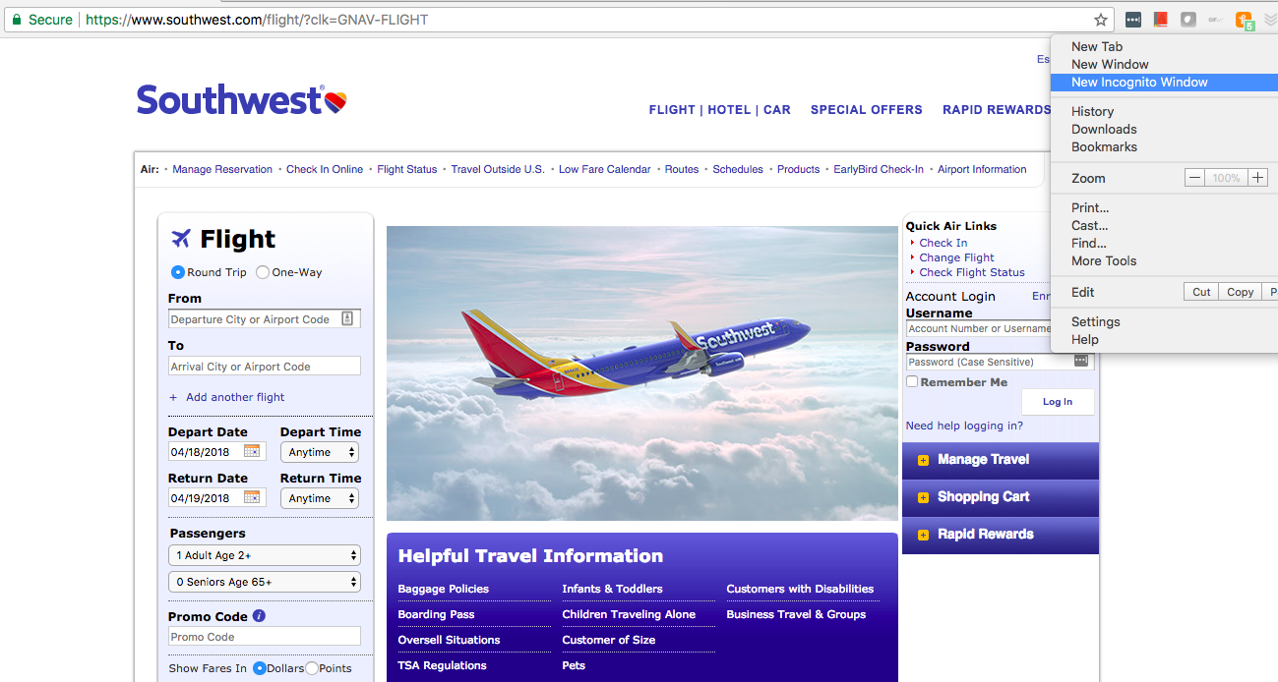This screenshot has width=1278, height=682.
Task: Click the Log In button
Action: click(1058, 402)
